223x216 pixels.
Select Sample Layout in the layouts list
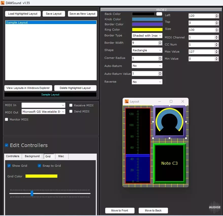click(x=51, y=22)
